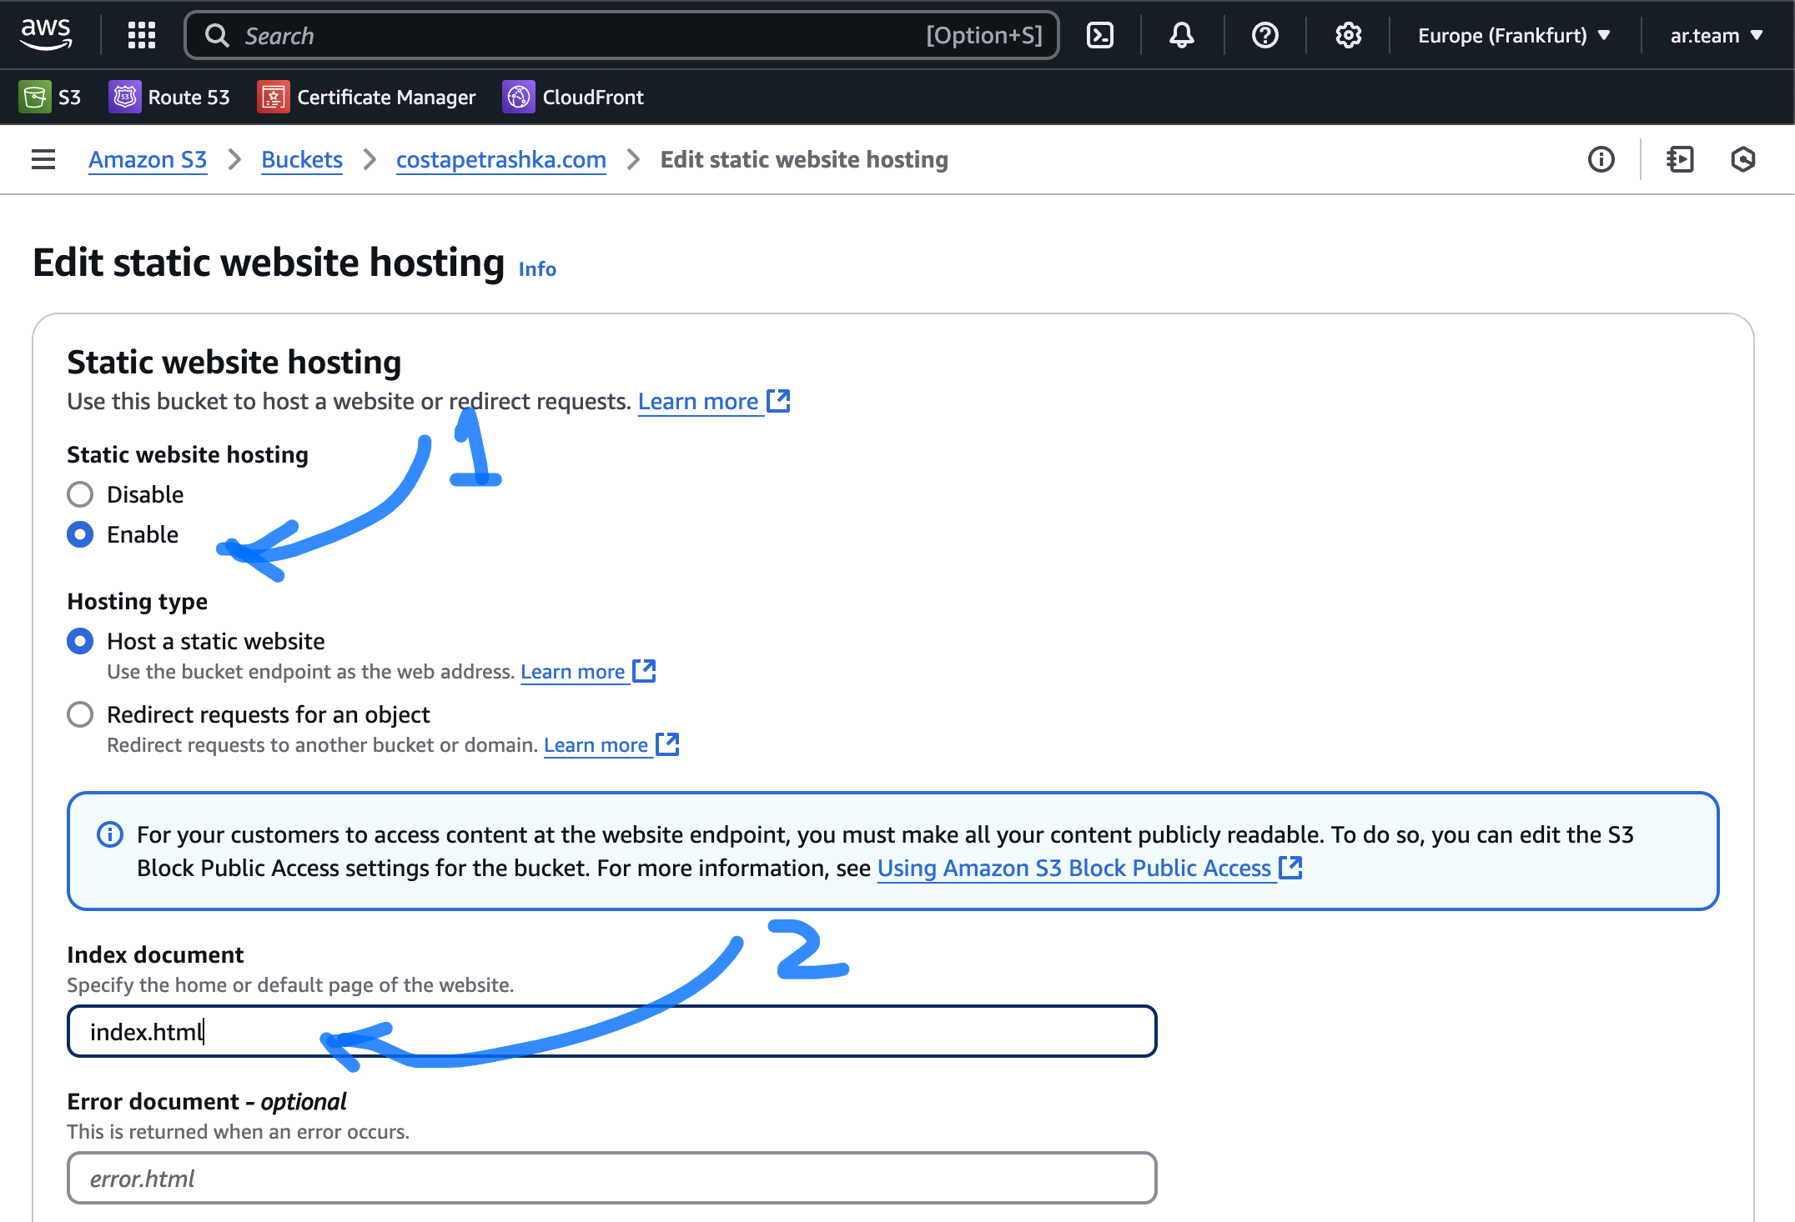
Task: Open the notifications bell
Action: point(1181,35)
